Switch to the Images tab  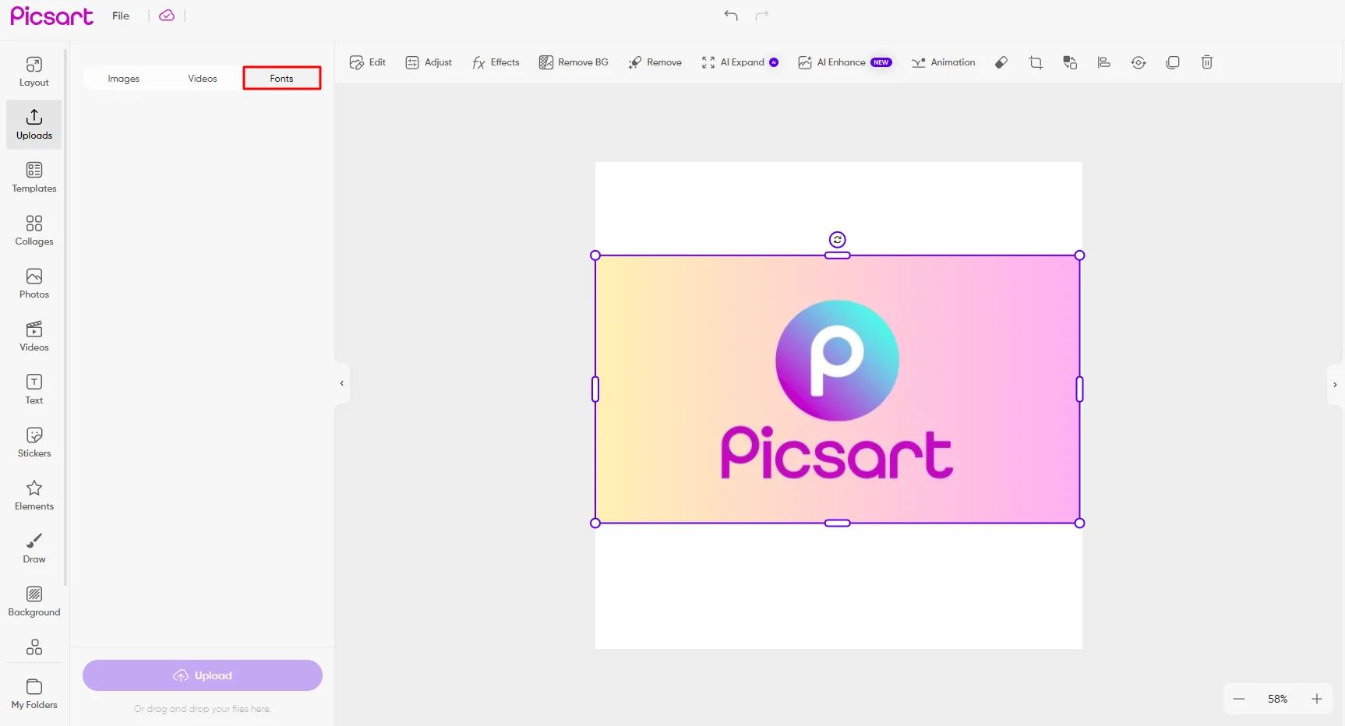(x=124, y=79)
